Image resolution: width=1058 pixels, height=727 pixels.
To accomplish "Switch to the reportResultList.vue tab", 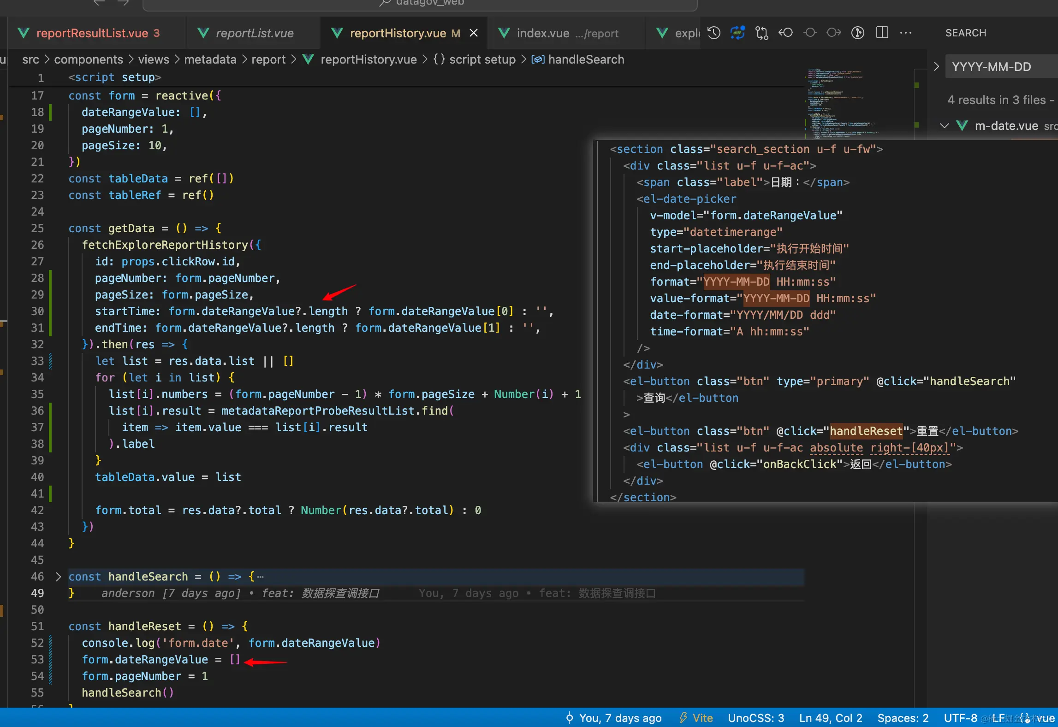I will [x=92, y=33].
